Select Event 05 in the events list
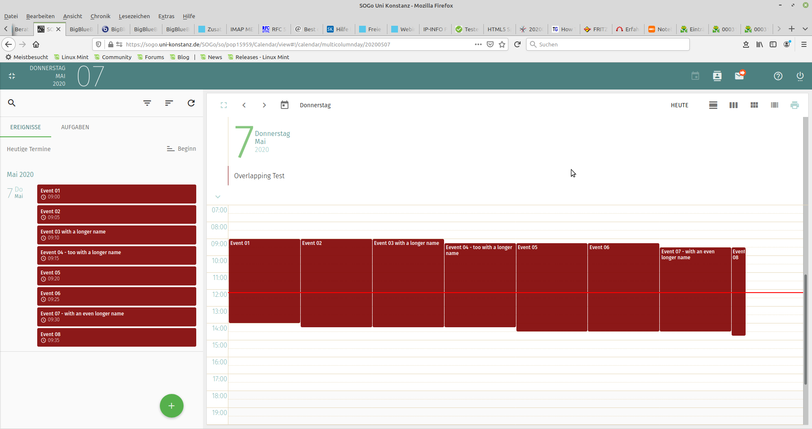This screenshot has width=812, height=429. [x=116, y=276]
